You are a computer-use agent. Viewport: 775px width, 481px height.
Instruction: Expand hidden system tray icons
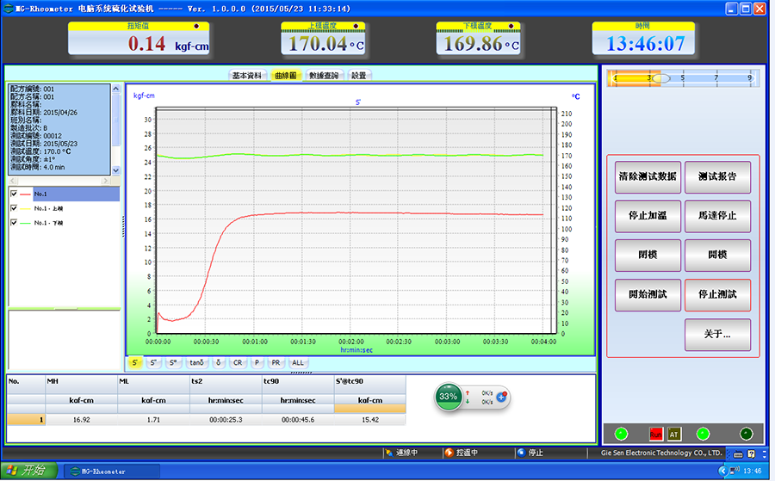(x=722, y=471)
